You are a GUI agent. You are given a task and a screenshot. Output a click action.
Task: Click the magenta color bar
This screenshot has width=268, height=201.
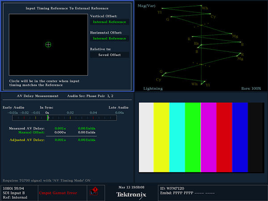(209, 137)
